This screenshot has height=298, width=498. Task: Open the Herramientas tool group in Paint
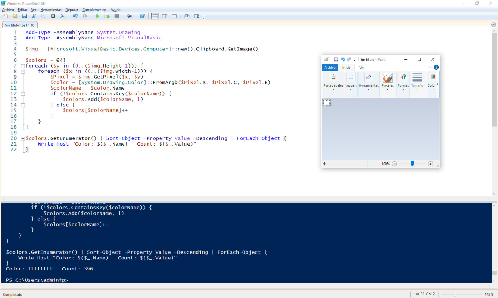369,81
